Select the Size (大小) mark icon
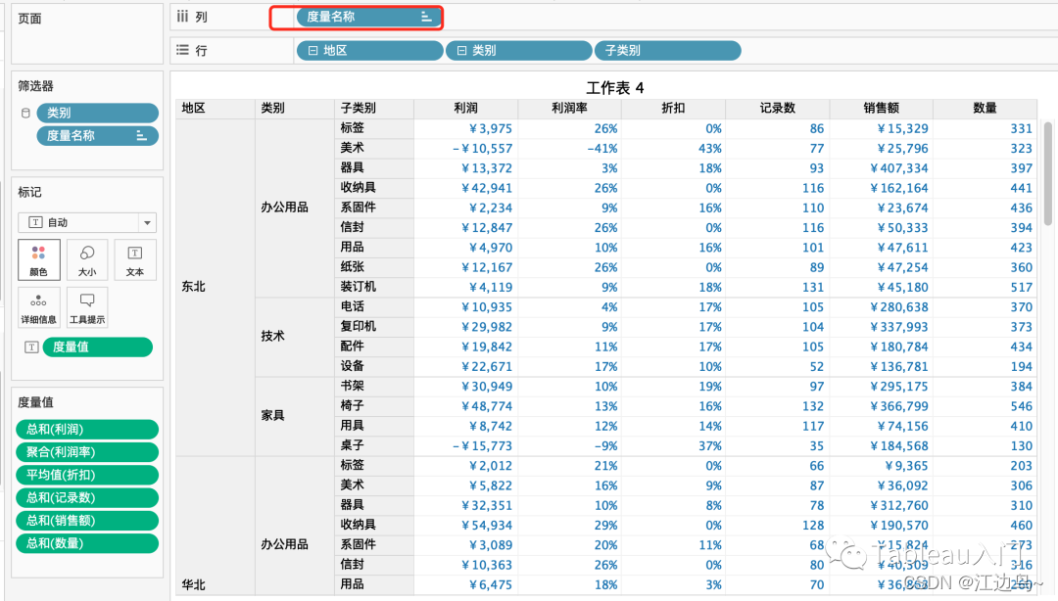This screenshot has width=1058, height=601. [86, 258]
